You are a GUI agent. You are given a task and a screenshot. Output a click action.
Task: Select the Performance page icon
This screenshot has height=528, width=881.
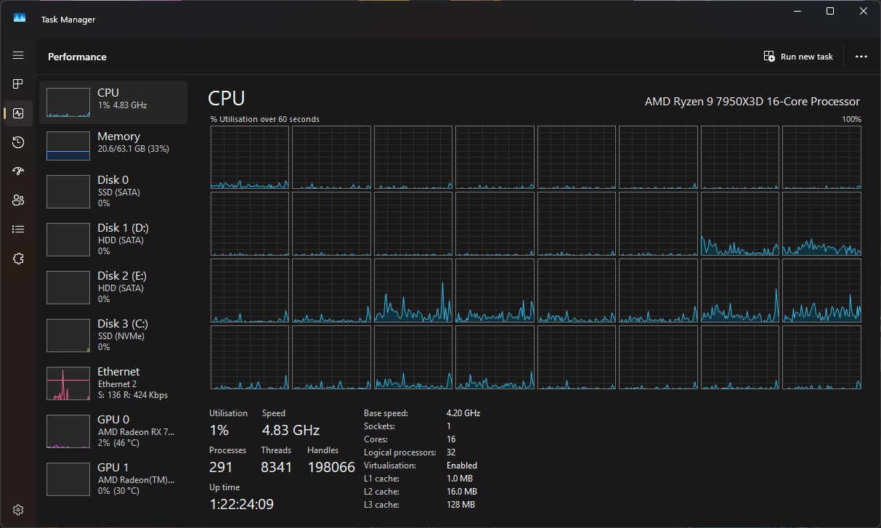18,113
